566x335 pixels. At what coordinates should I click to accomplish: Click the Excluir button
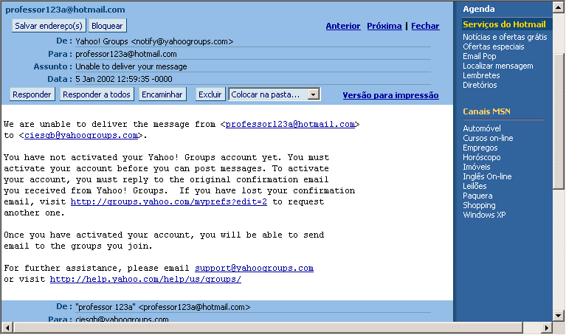210,94
